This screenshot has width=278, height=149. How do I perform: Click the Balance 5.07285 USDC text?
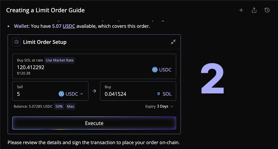(32, 106)
